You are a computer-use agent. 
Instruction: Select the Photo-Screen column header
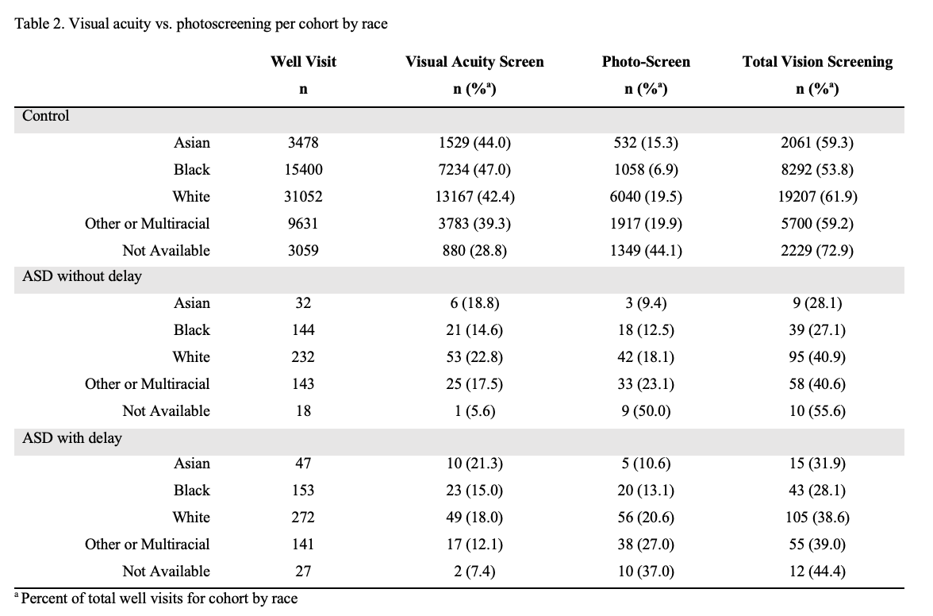click(x=646, y=62)
